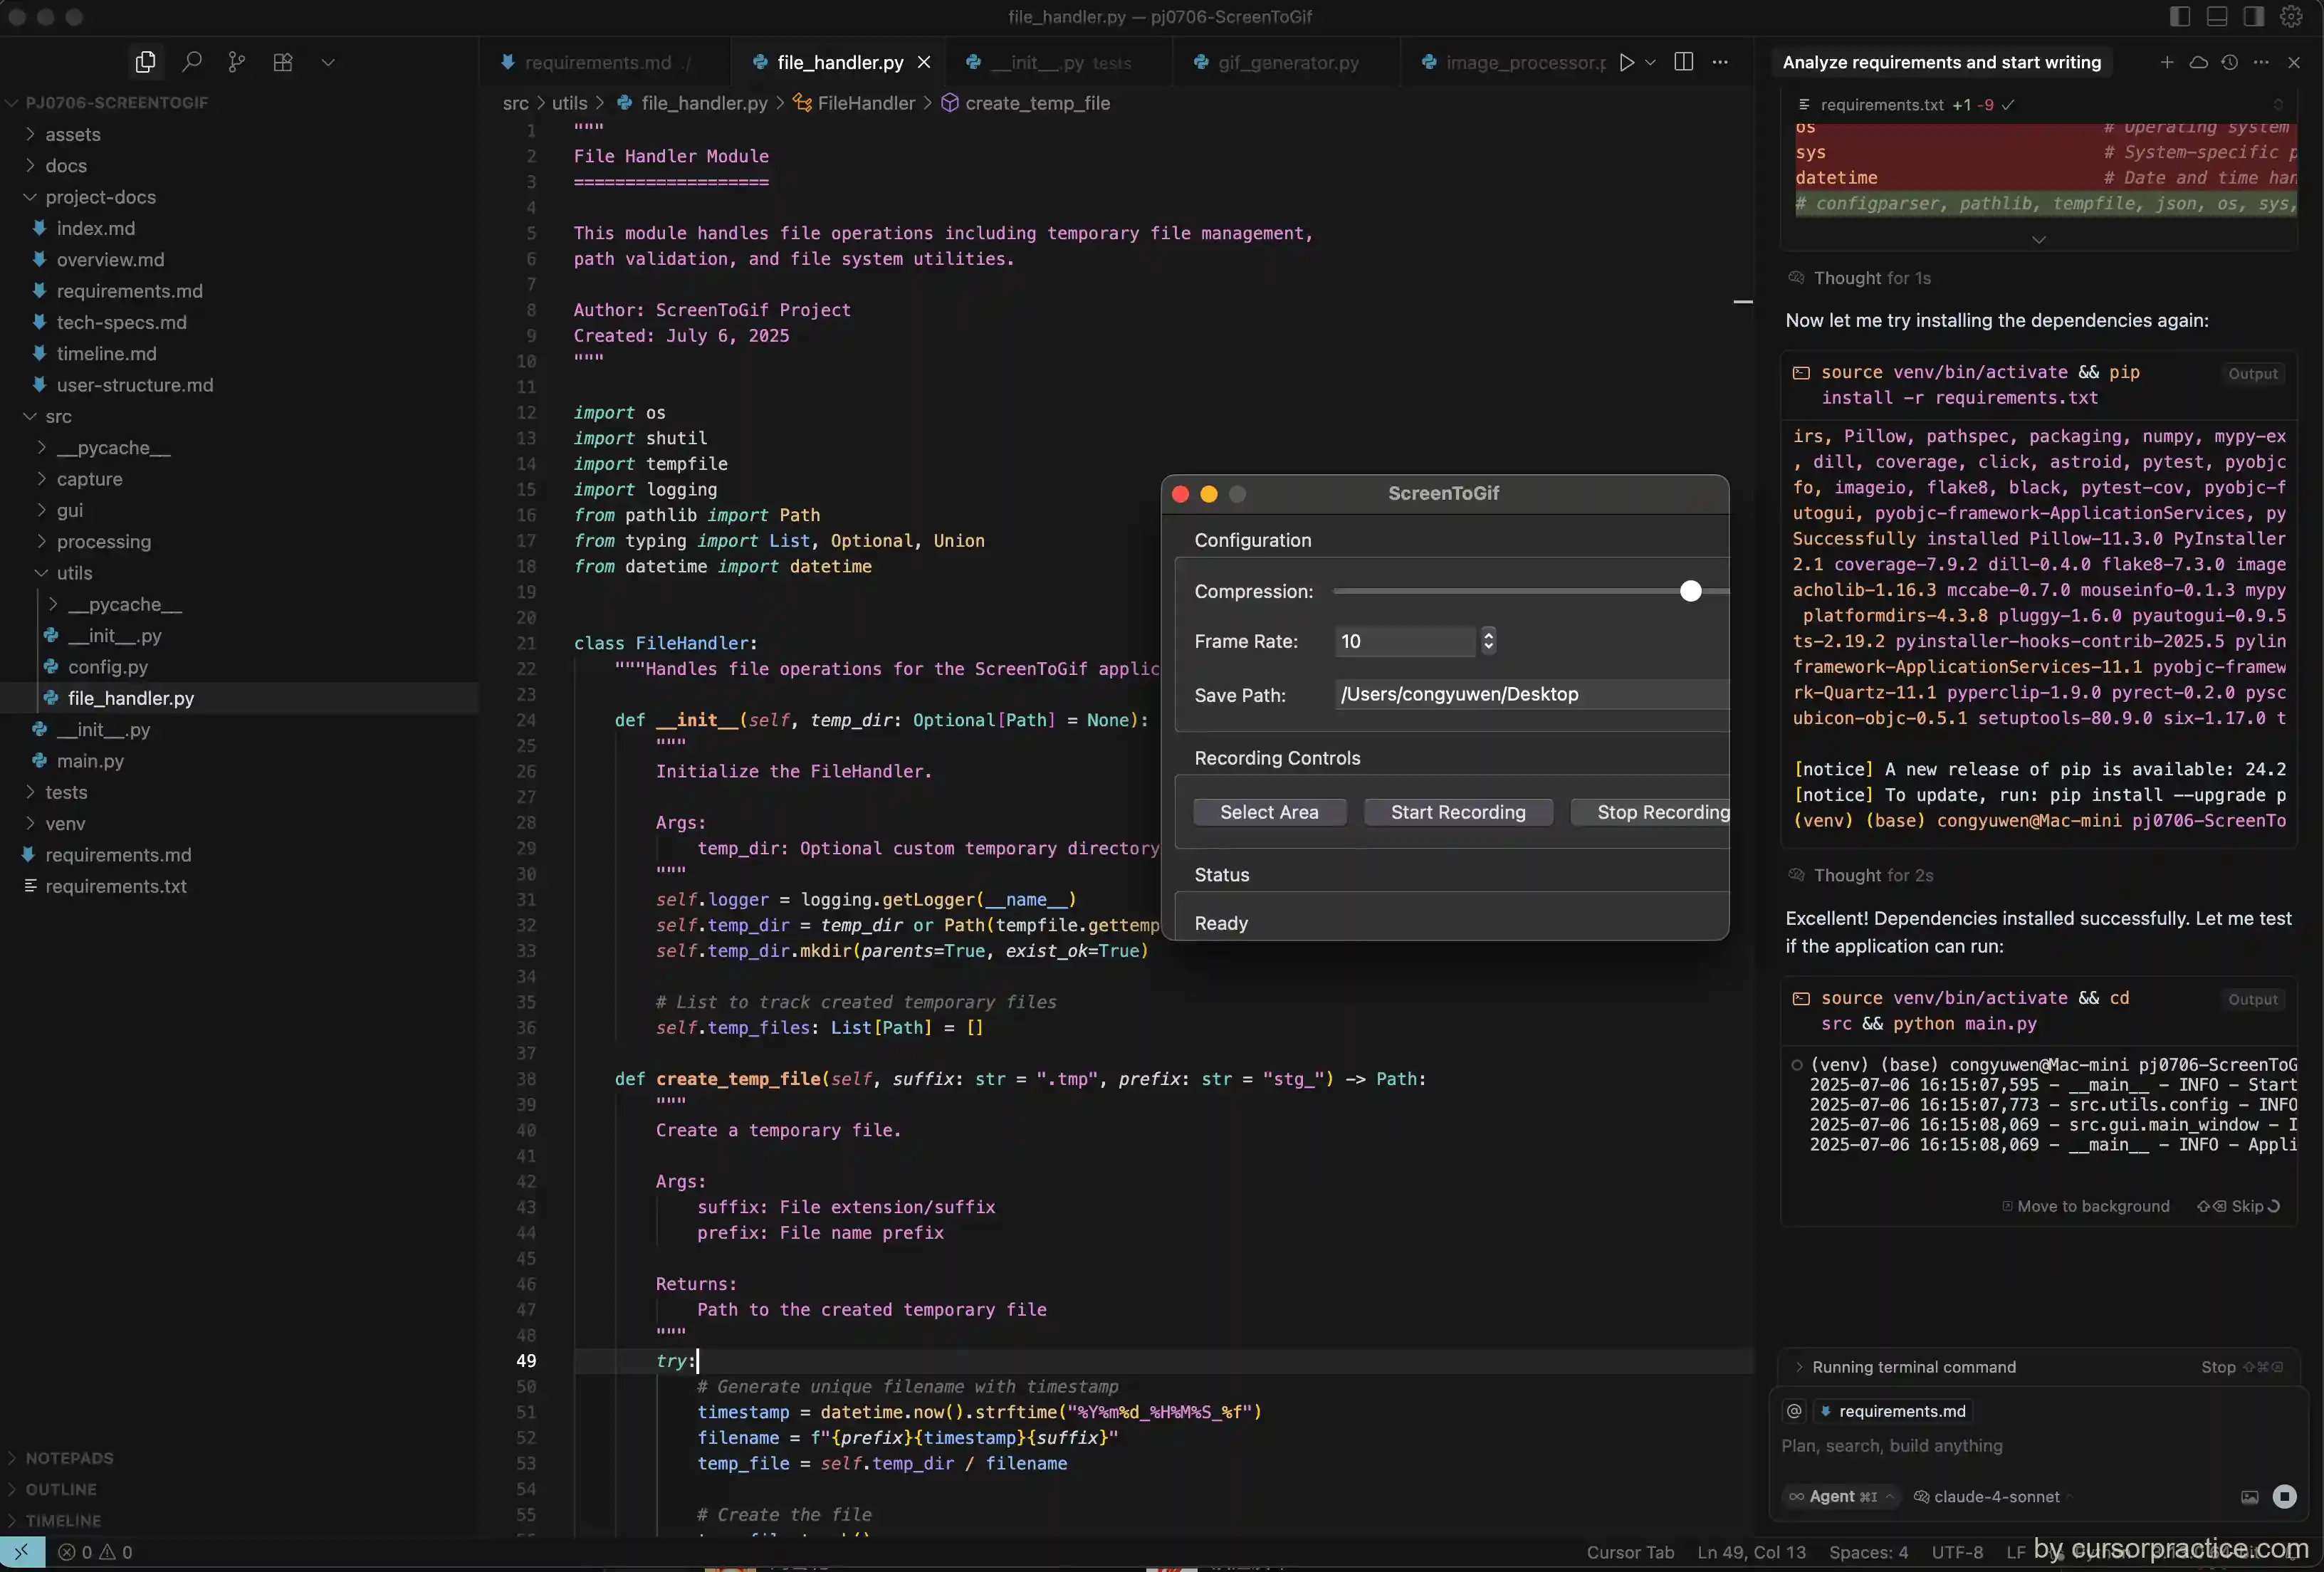
Task: Expand the Outline section
Action: pyautogui.click(x=60, y=1489)
